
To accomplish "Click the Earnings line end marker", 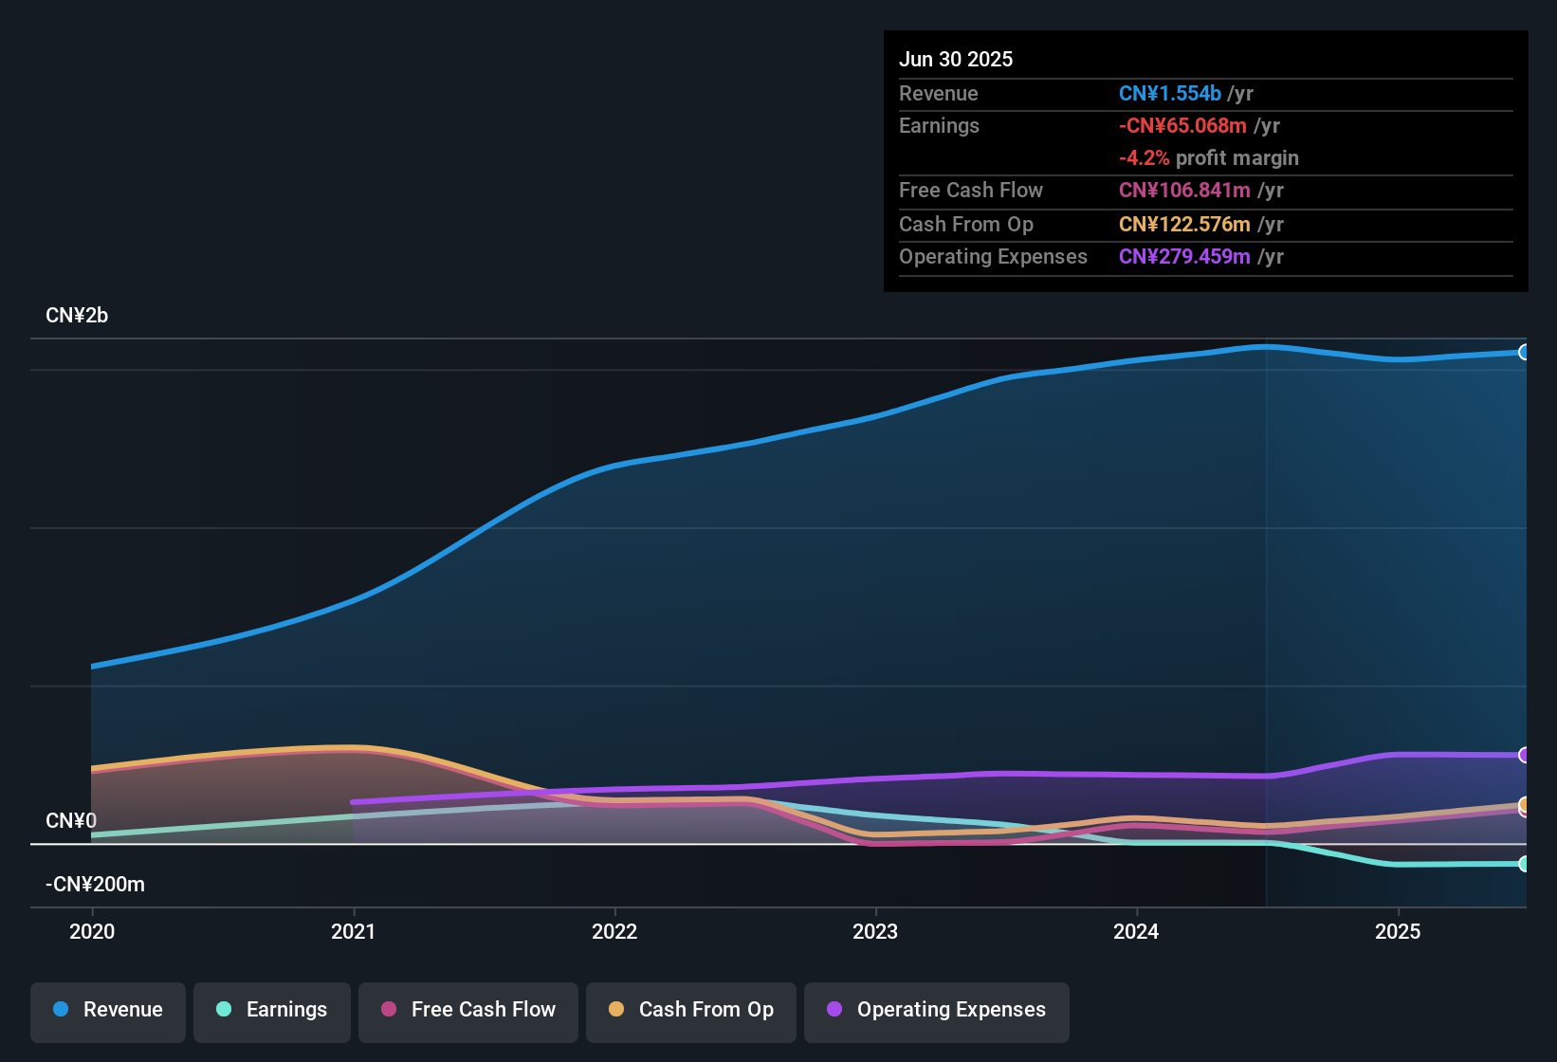I will point(1524,864).
